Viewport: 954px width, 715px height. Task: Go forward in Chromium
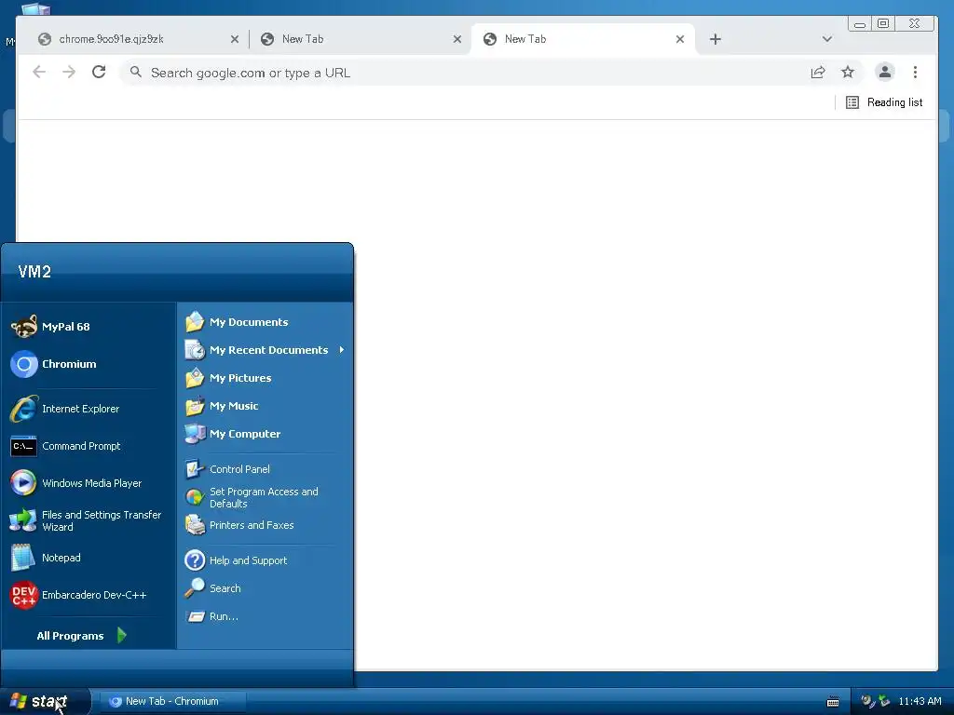pos(69,73)
